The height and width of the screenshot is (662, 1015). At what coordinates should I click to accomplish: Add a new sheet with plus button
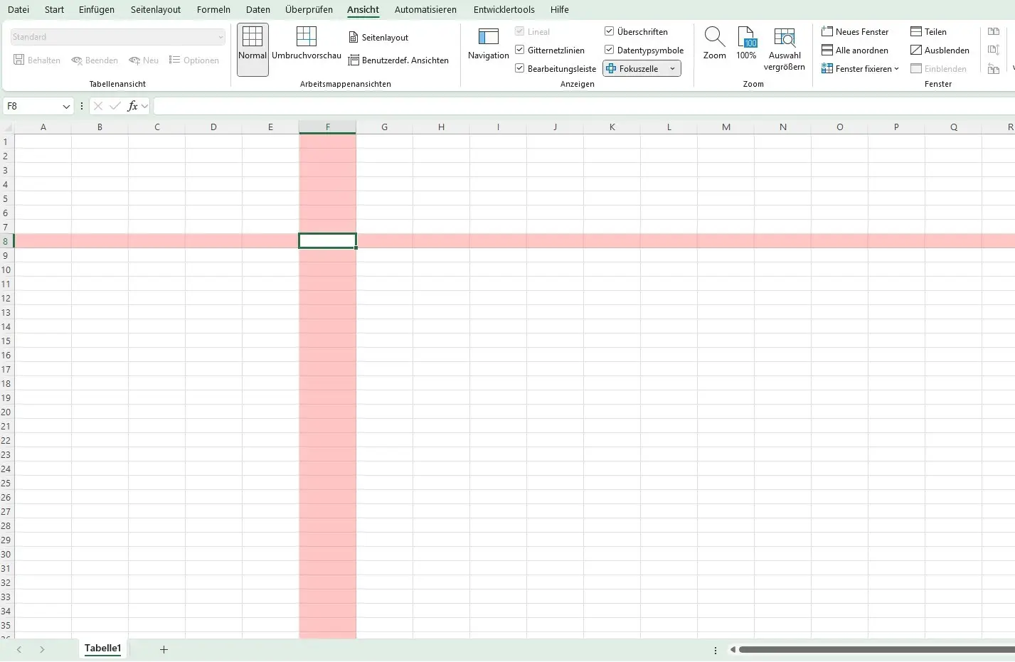point(164,649)
